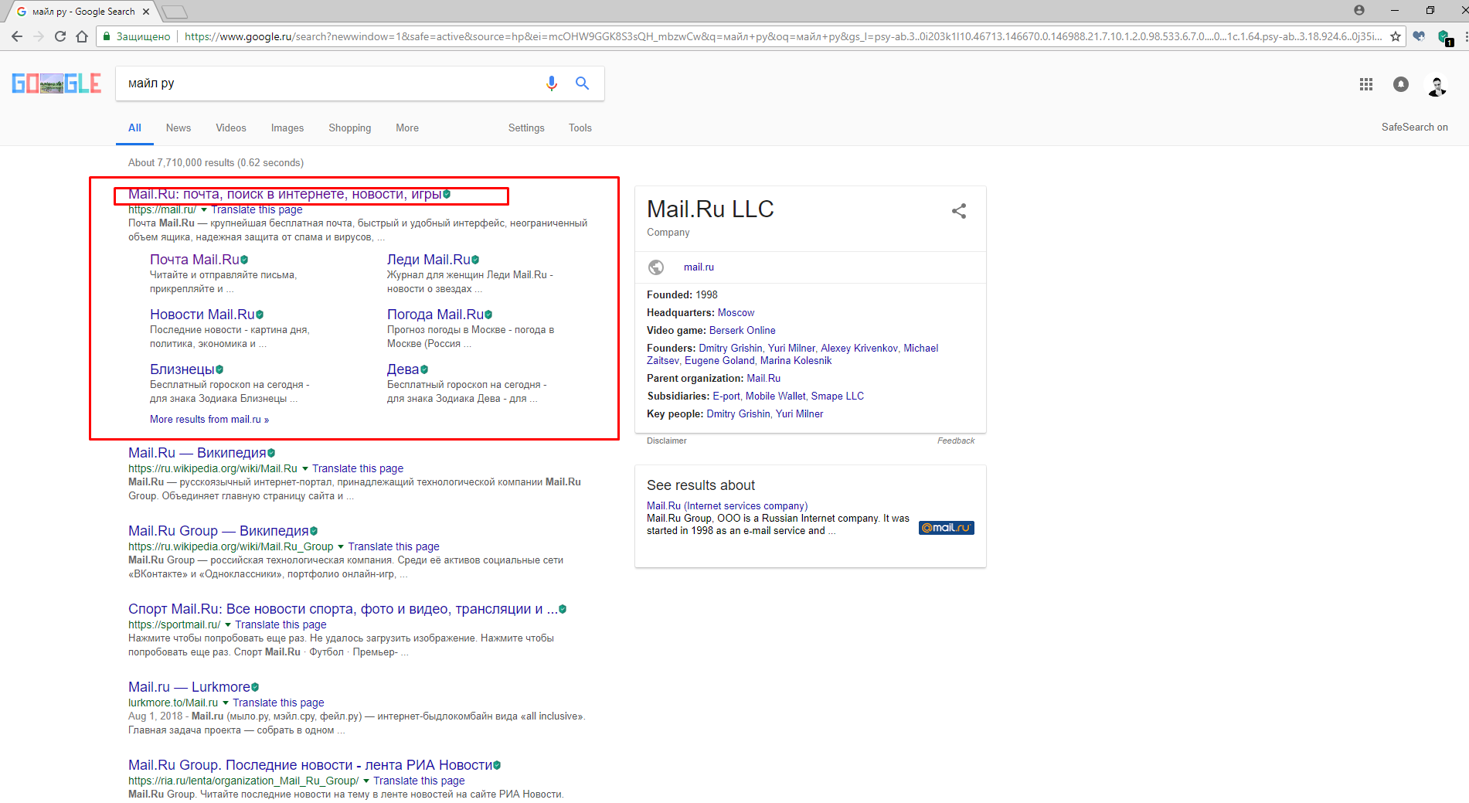Viewport: 1469px width, 803px height.
Task: Open the Settings menu under search bar
Action: [x=526, y=128]
